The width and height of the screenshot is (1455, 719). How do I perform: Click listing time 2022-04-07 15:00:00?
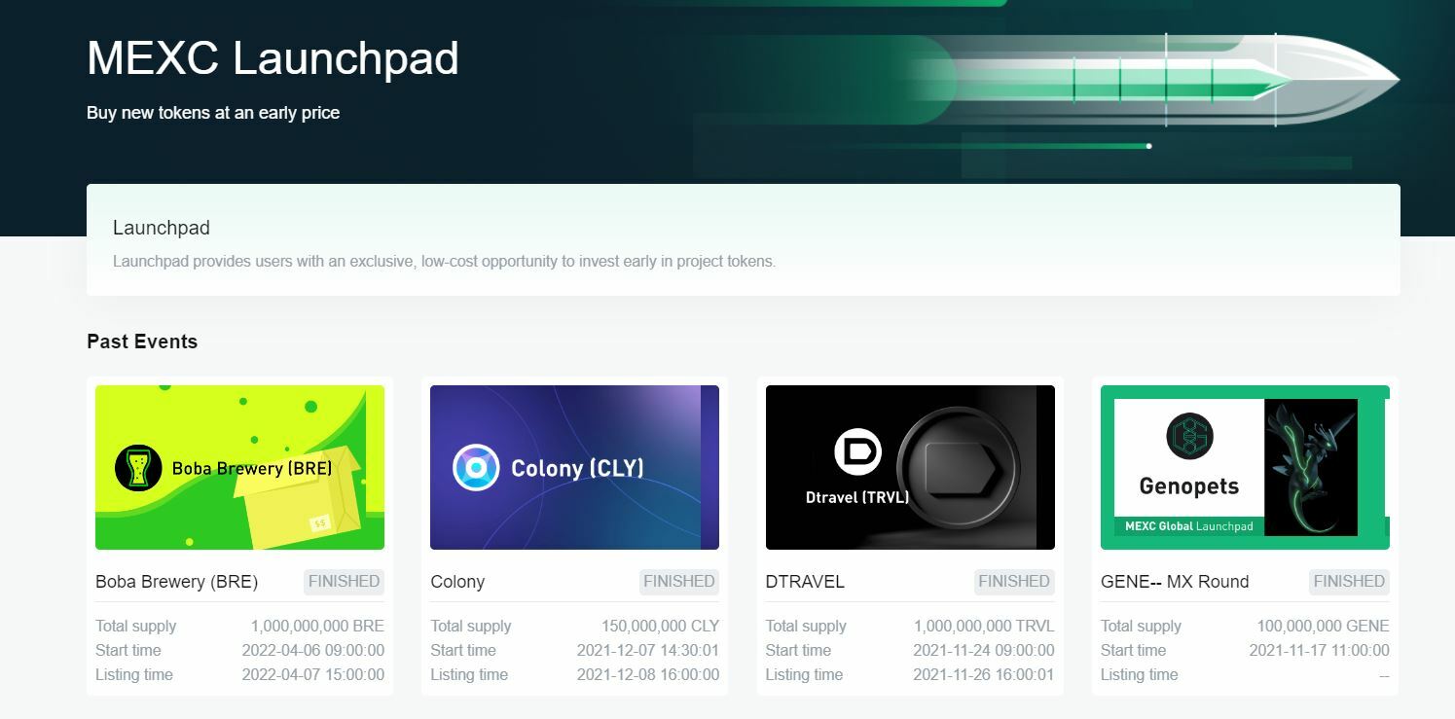[312, 674]
